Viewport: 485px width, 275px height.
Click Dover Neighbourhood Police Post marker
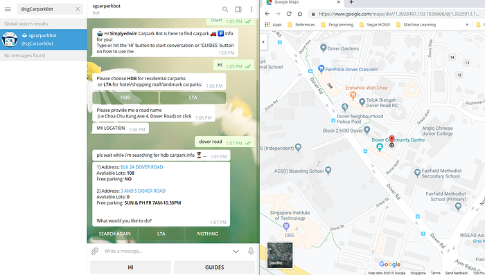pos(345,107)
